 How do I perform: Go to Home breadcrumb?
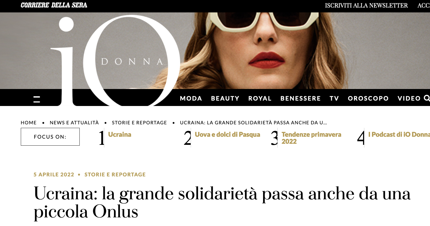[x=29, y=123]
